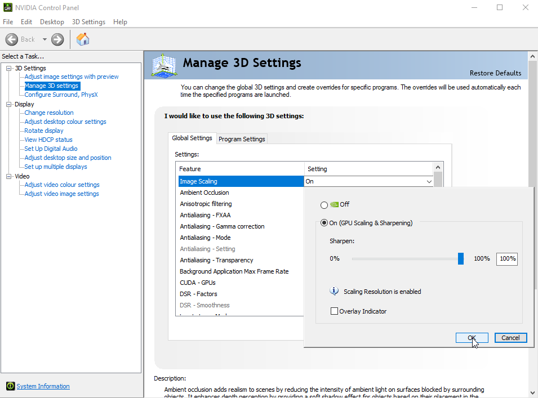Click the NVIDIA logo next to Off option
This screenshot has width=538, height=398.
pyautogui.click(x=334, y=205)
